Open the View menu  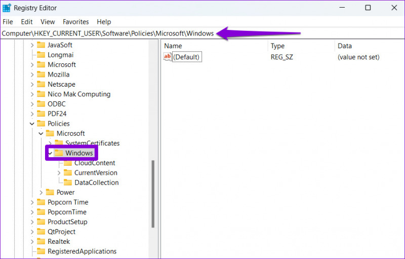point(48,22)
